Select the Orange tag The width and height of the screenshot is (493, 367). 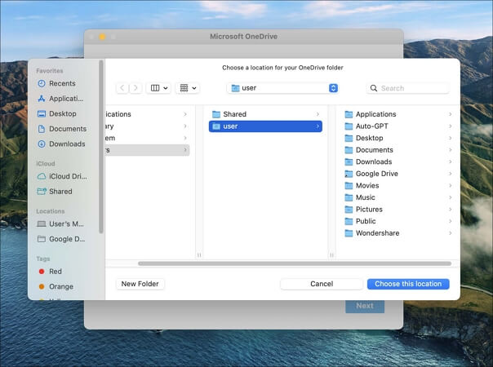tap(60, 286)
